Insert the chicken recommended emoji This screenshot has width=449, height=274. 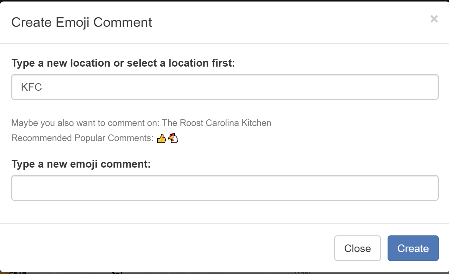[x=173, y=138]
